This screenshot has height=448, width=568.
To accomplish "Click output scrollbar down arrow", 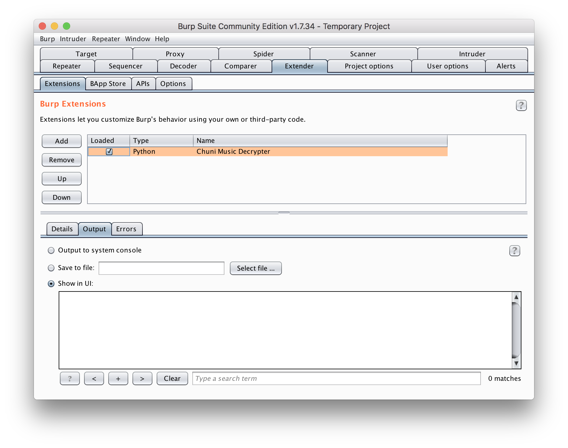I will [516, 363].
